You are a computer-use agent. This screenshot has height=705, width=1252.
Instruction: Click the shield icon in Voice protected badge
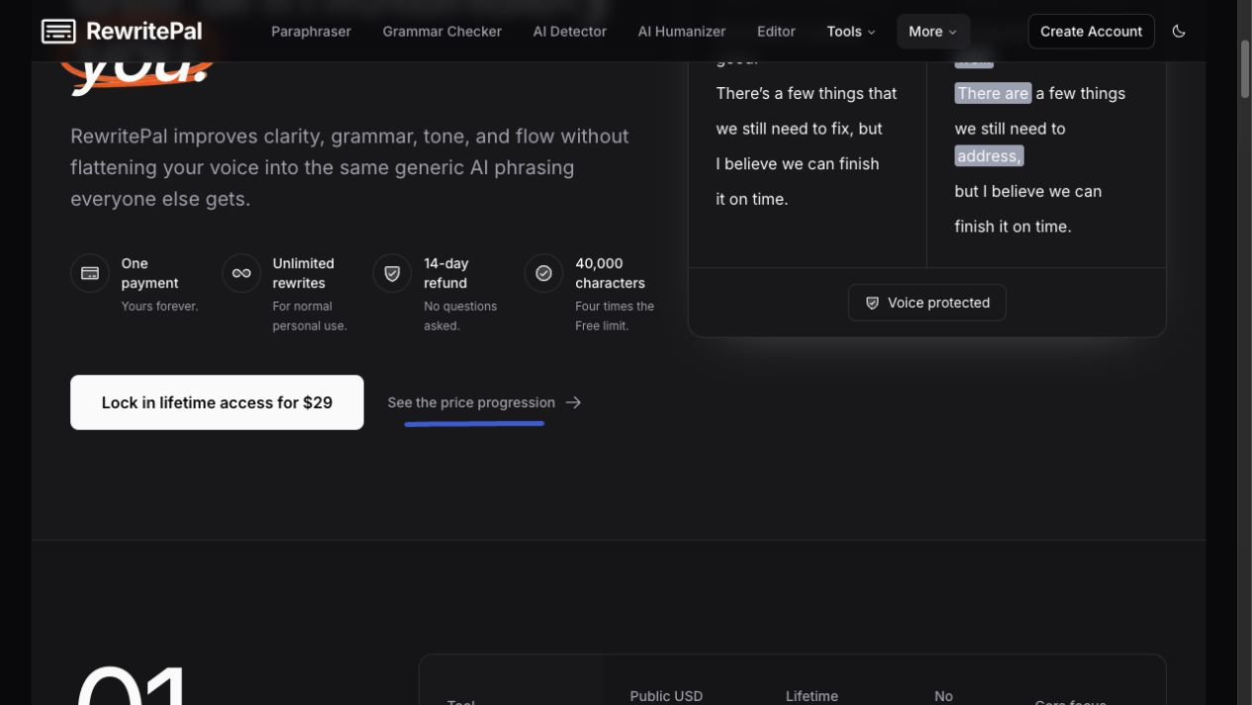point(872,303)
